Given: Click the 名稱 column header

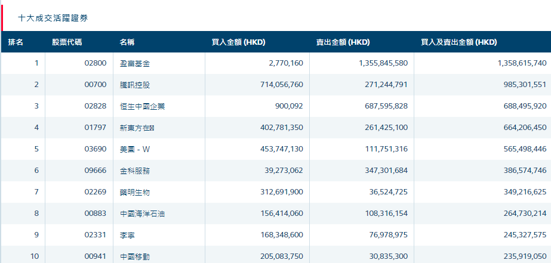Looking at the screenshot, I should coord(127,42).
